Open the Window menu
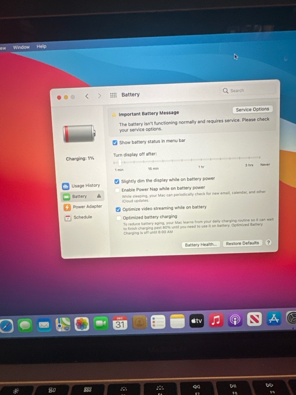This screenshot has width=296, height=395. [x=21, y=47]
